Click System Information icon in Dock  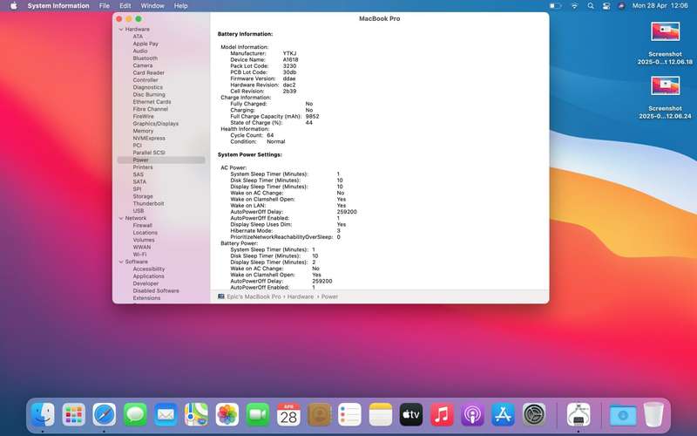579,415
